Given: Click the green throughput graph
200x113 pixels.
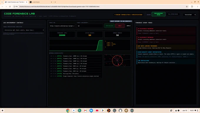Looking at the screenshot, I should (x=76, y=45).
